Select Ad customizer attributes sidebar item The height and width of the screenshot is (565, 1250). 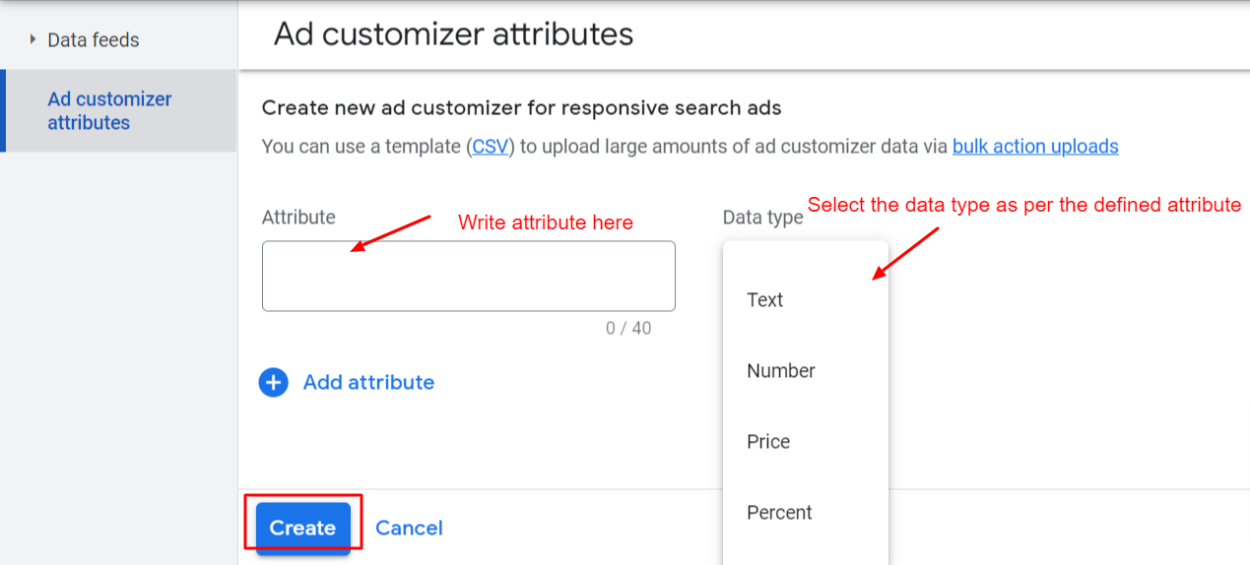(118, 110)
